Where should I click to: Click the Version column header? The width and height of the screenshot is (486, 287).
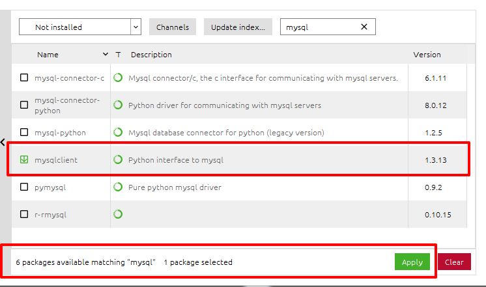tap(427, 55)
